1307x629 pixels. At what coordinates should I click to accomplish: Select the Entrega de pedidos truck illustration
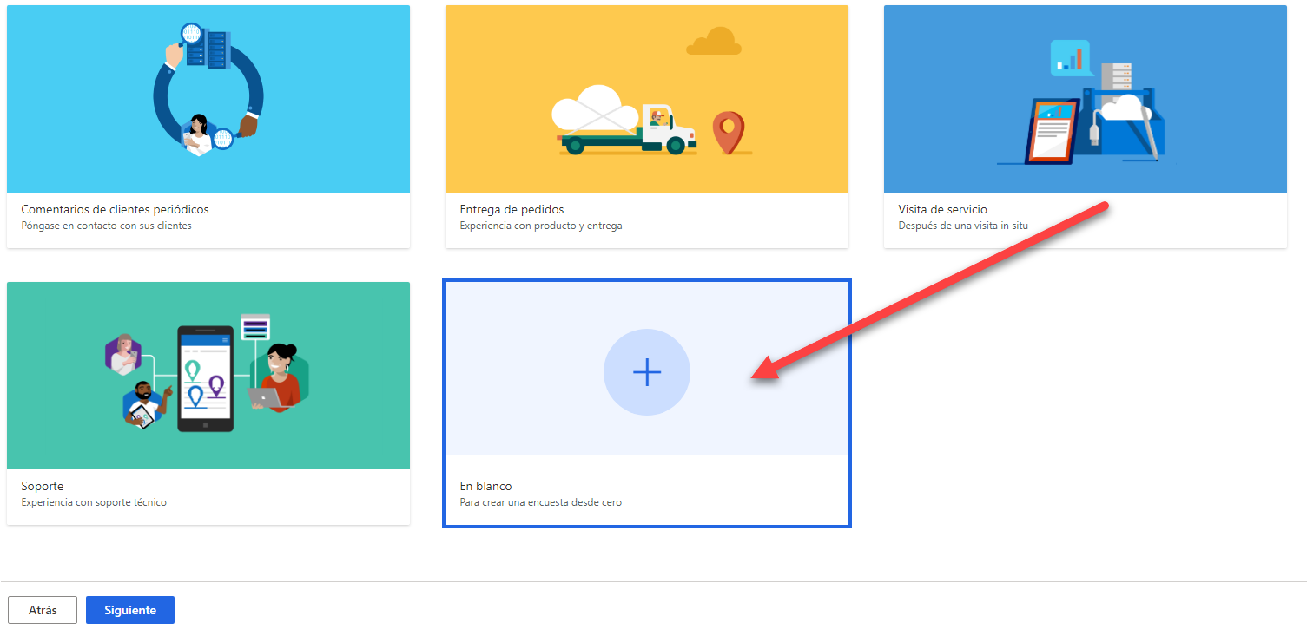pos(647,99)
